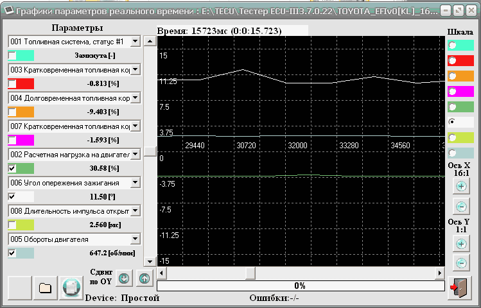
Task: Click the exit door icon
Action: tap(460, 287)
